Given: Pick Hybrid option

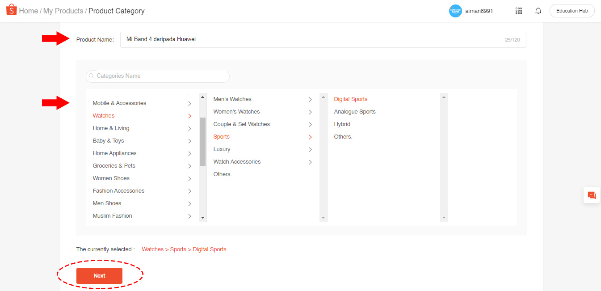Looking at the screenshot, I should point(342,124).
